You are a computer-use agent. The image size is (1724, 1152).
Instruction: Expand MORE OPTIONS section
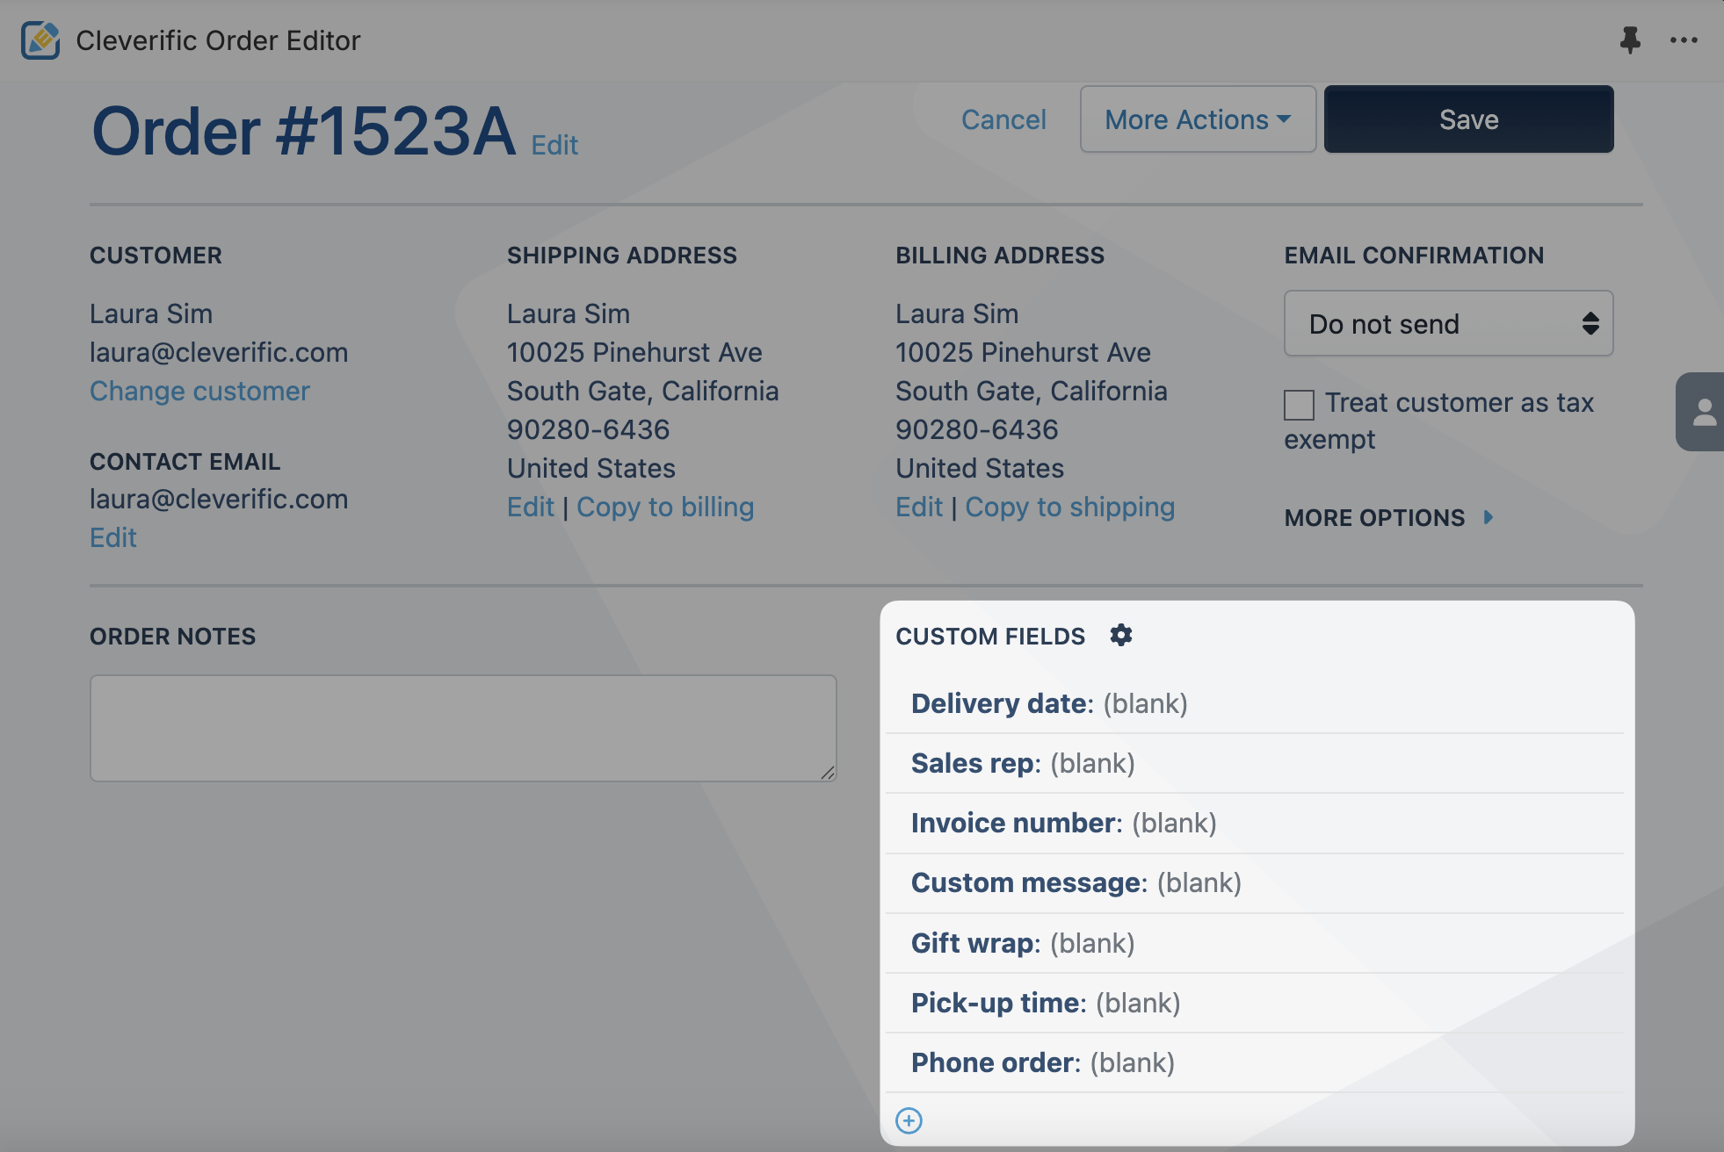click(x=1389, y=518)
